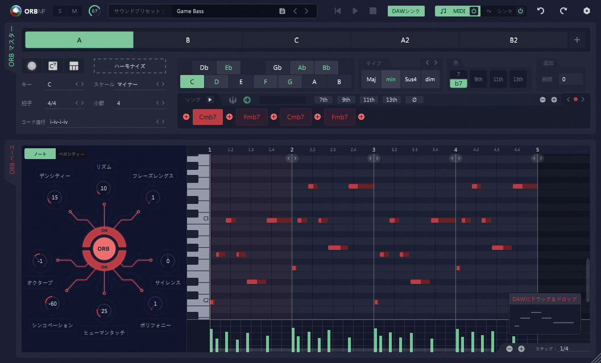This screenshot has height=363, width=601.
Task: Step the key value to next
Action: [x=82, y=84]
